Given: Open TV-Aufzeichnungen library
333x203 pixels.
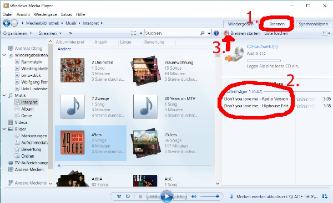Looking at the screenshot, I should pyautogui.click(x=31, y=163).
